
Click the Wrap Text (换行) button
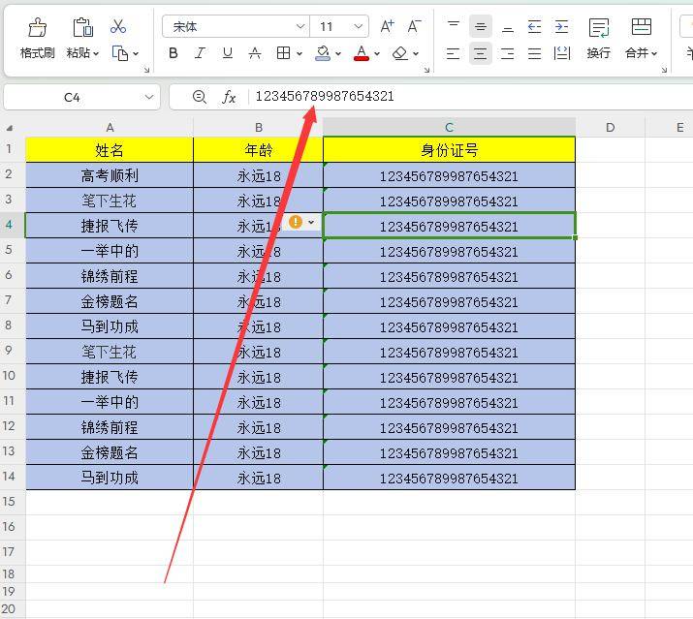(599, 39)
